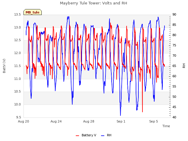Click the MB_tule annotation label
Viewport: 188px width, 141px height.
point(33,12)
